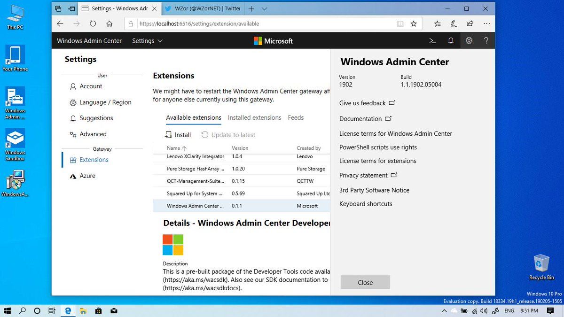Select Windows Admin Center 0.1.1 row

(242, 206)
